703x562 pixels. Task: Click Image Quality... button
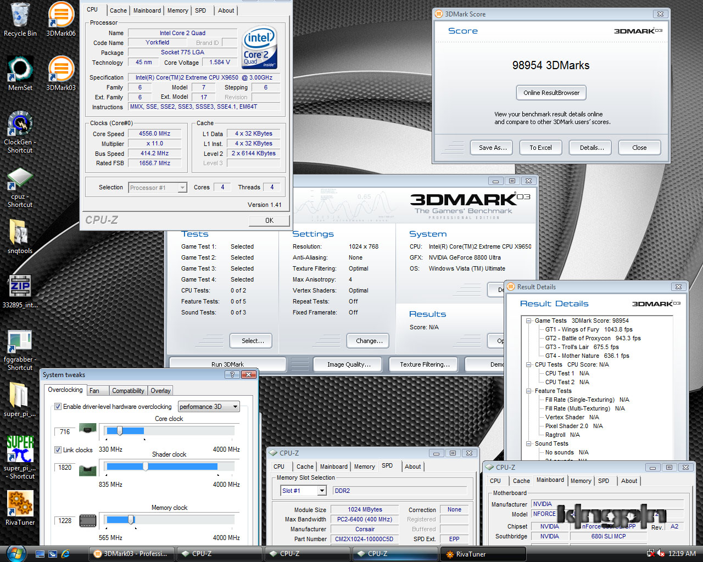(x=348, y=364)
